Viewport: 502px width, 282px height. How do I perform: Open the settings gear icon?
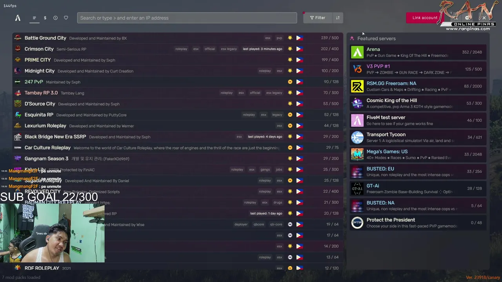(x=467, y=18)
